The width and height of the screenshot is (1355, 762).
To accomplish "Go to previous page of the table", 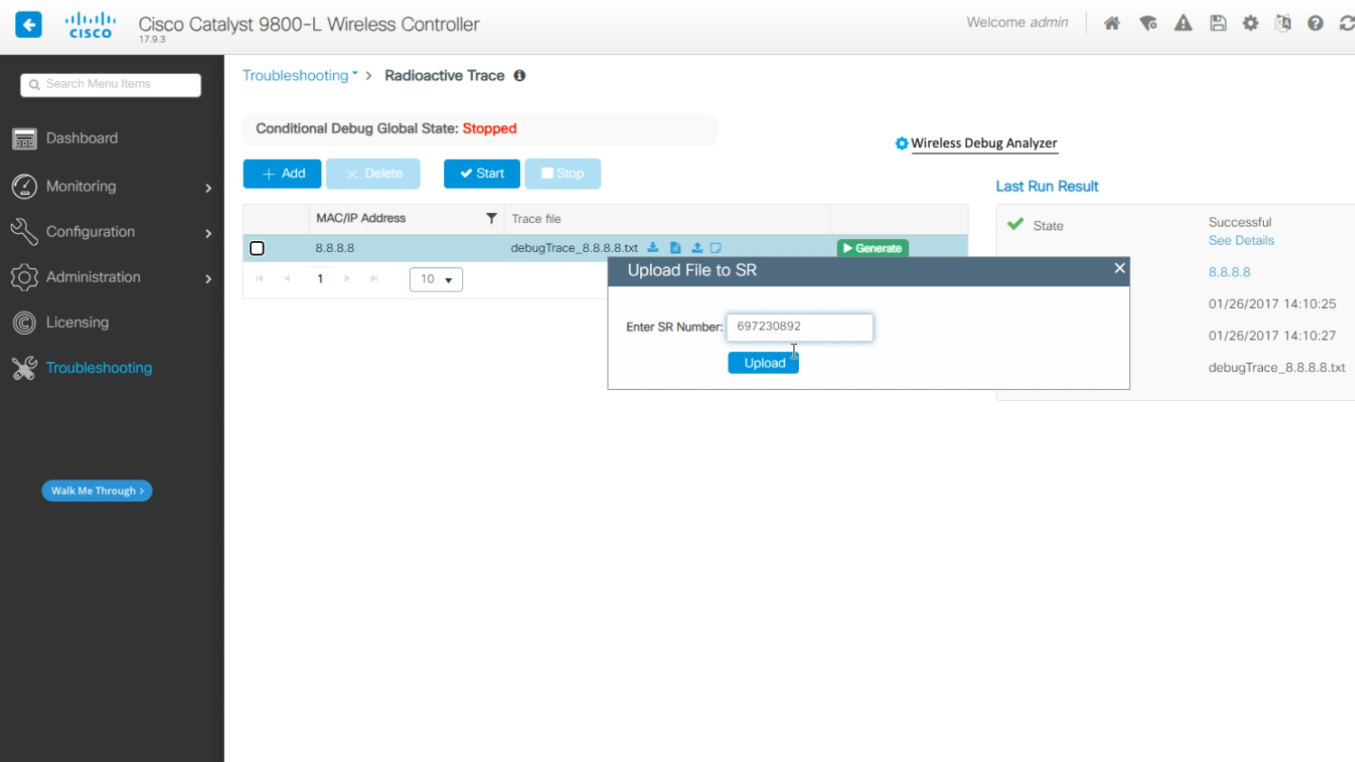I will 287,279.
